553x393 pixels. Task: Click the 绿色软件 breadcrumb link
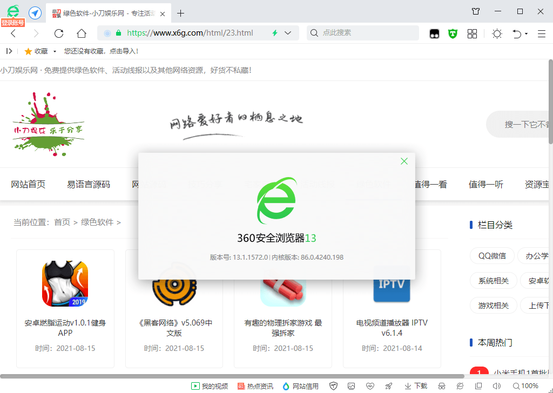pos(97,222)
